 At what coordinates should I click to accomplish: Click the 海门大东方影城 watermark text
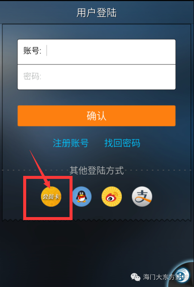pyautogui.click(x=166, y=277)
